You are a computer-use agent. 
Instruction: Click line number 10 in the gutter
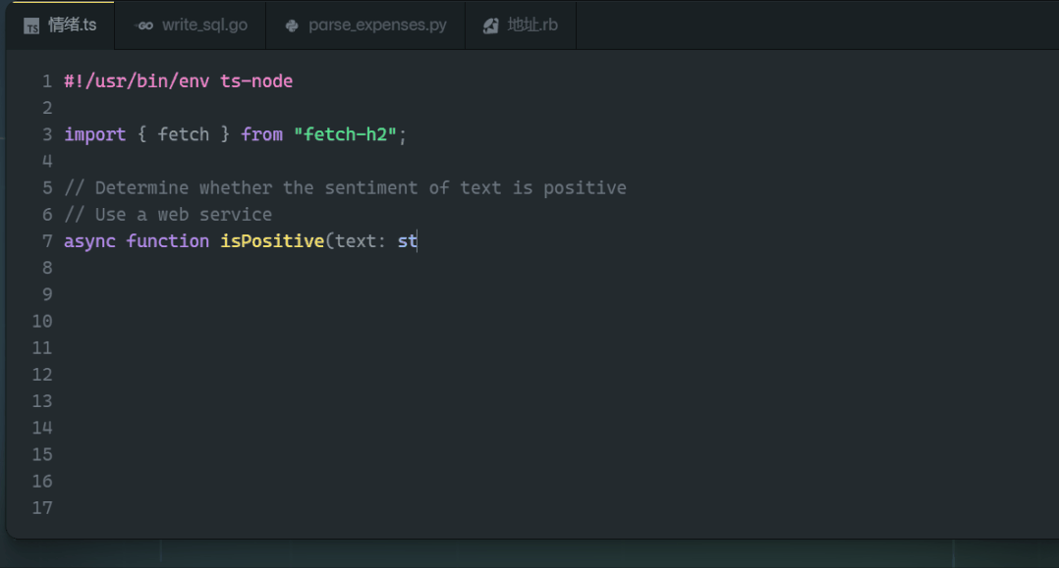(42, 322)
